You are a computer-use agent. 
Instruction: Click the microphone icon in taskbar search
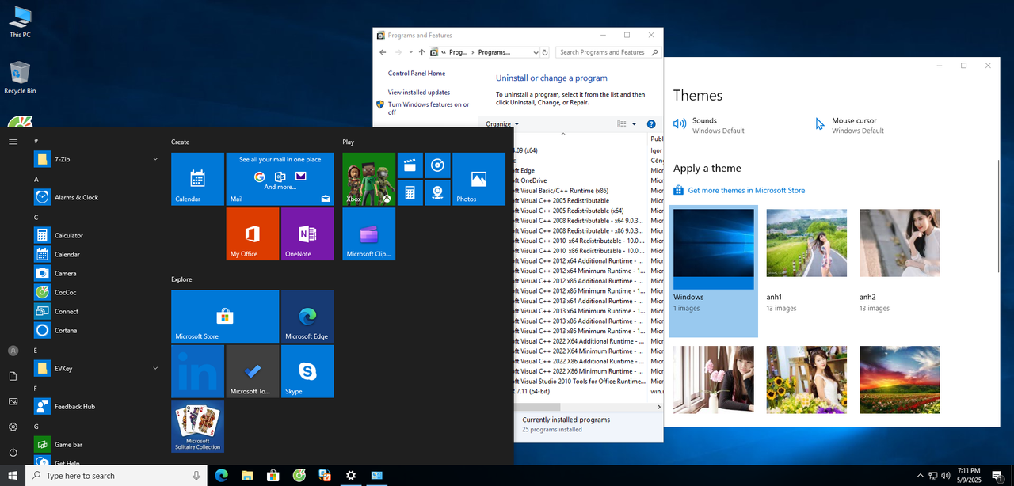click(x=196, y=476)
